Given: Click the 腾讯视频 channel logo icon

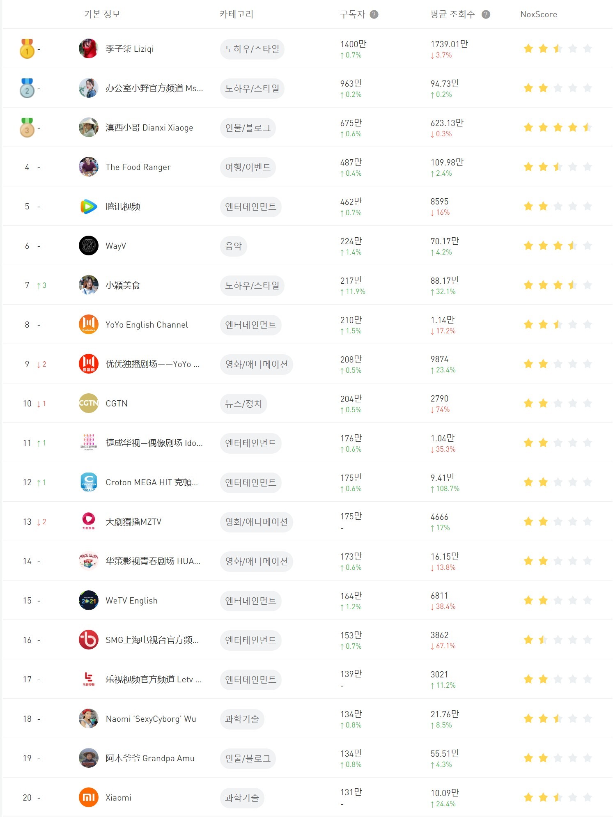Looking at the screenshot, I should click(x=88, y=207).
